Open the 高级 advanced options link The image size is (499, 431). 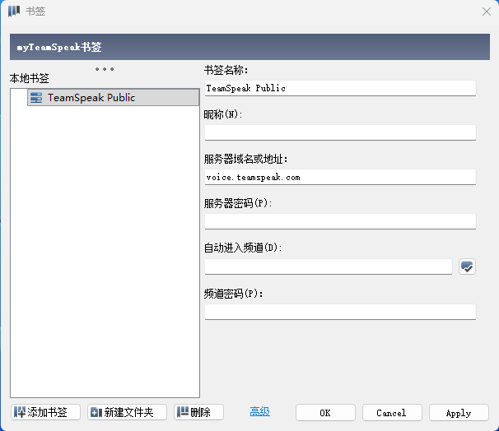pos(259,411)
